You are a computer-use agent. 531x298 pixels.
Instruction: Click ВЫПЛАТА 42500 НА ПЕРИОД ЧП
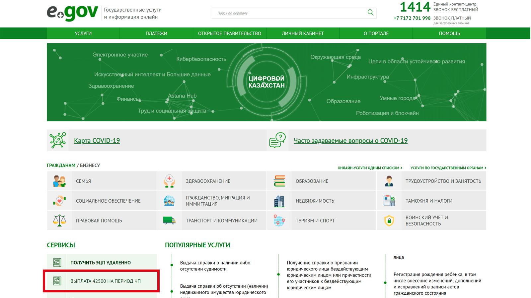pos(106,281)
